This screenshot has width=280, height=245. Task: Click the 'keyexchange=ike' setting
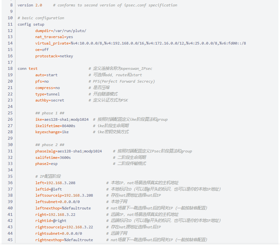click(52, 132)
